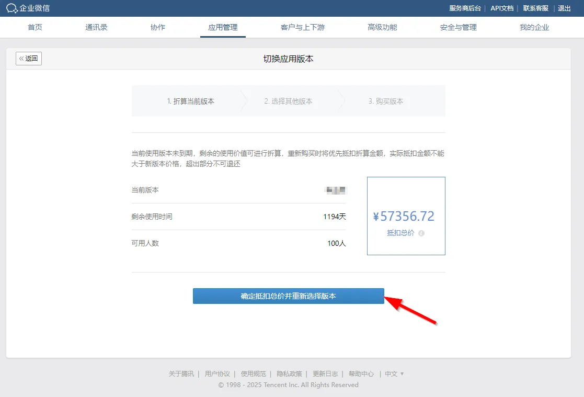
Task: Click the 企业微信 logo icon
Action: tap(12, 8)
